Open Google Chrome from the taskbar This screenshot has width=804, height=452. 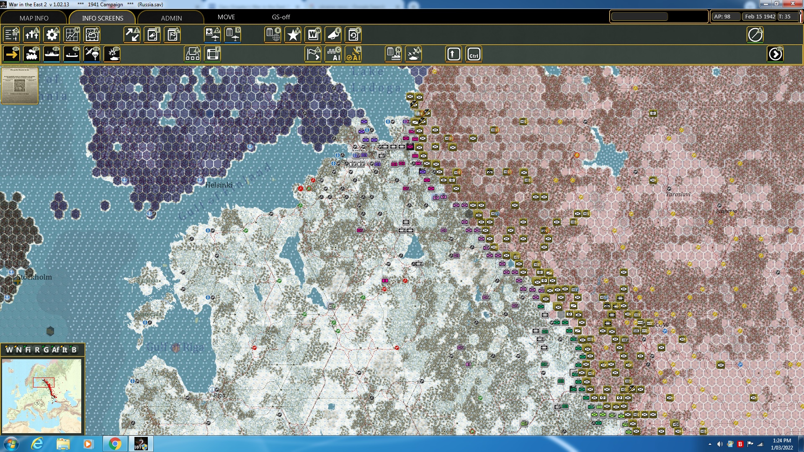[115, 444]
